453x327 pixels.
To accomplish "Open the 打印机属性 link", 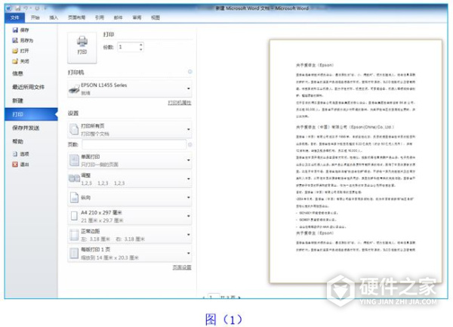I will click(x=180, y=103).
